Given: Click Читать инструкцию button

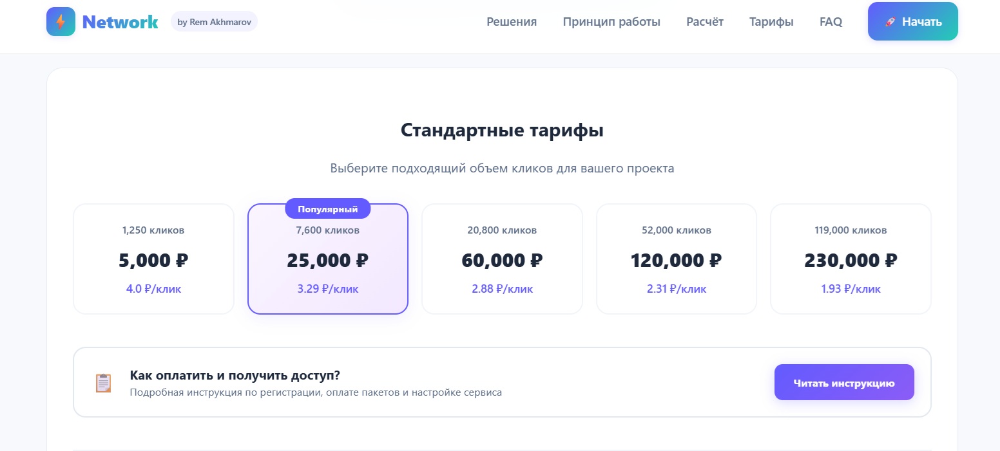Looking at the screenshot, I should (844, 383).
